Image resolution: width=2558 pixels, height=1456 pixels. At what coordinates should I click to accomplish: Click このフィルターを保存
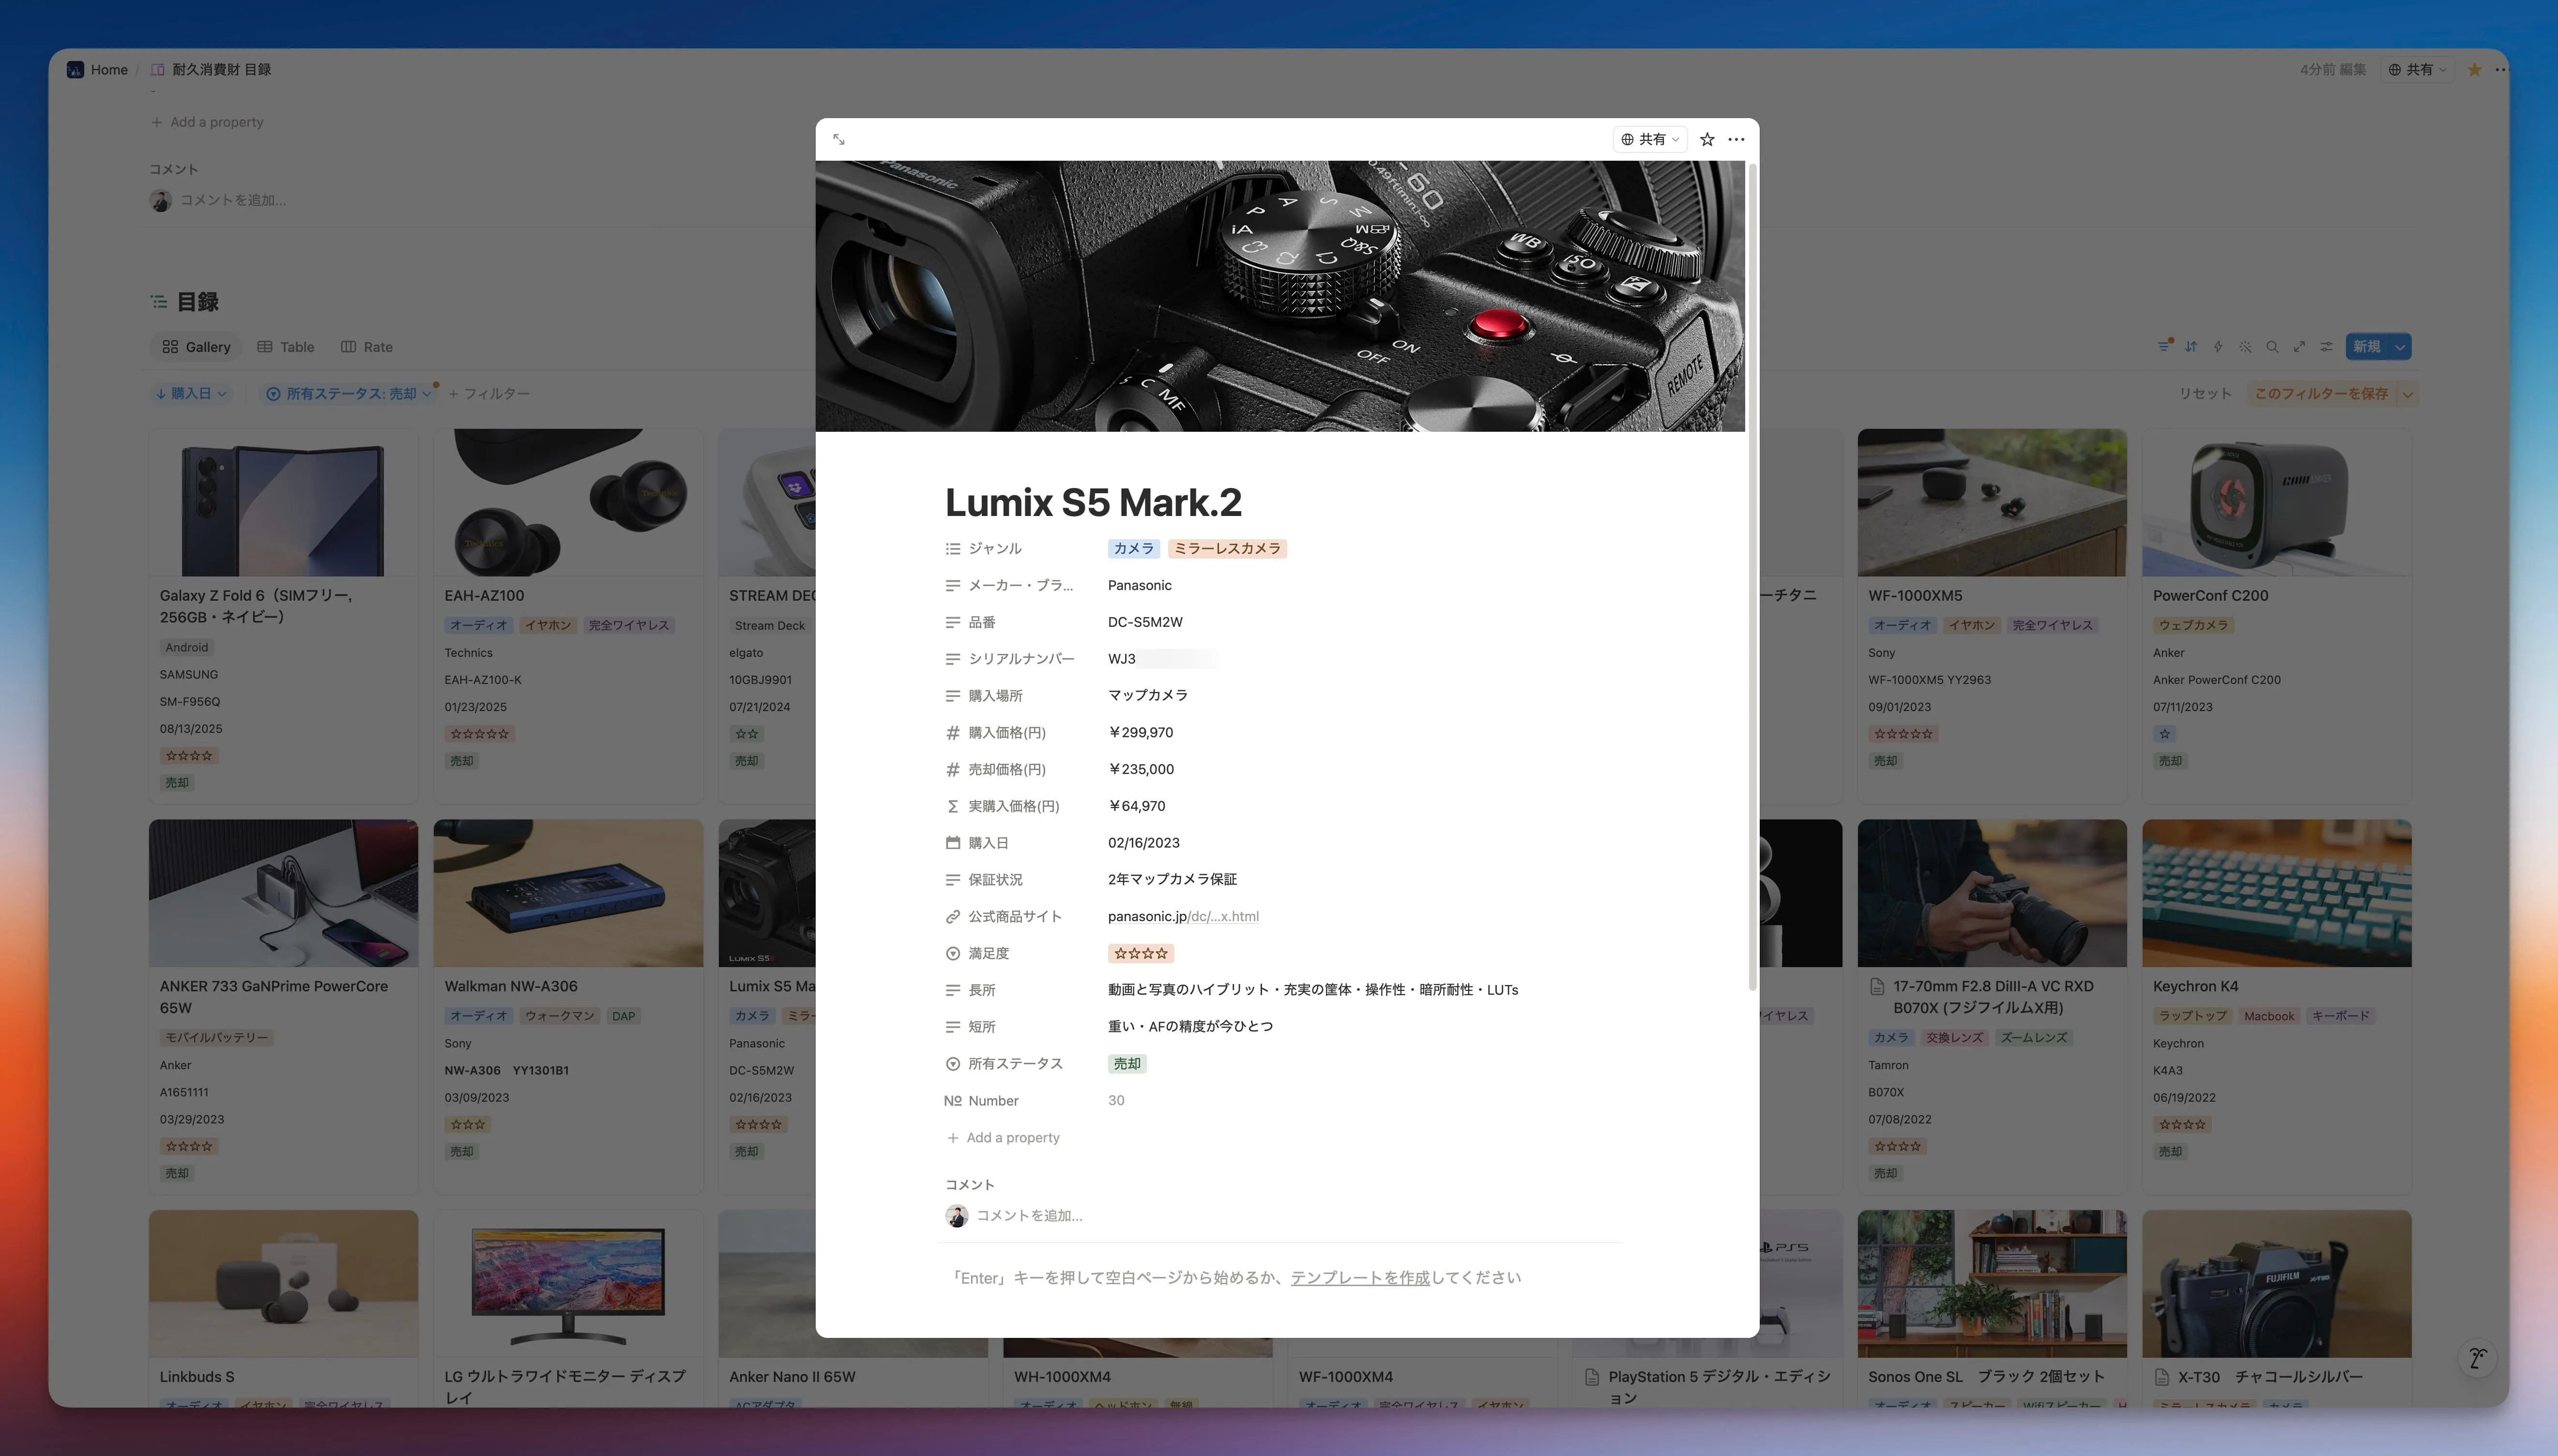[2320, 394]
